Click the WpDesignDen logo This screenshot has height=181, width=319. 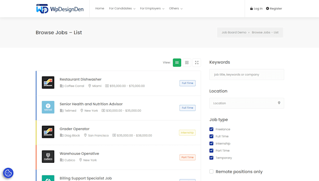coord(60,9)
